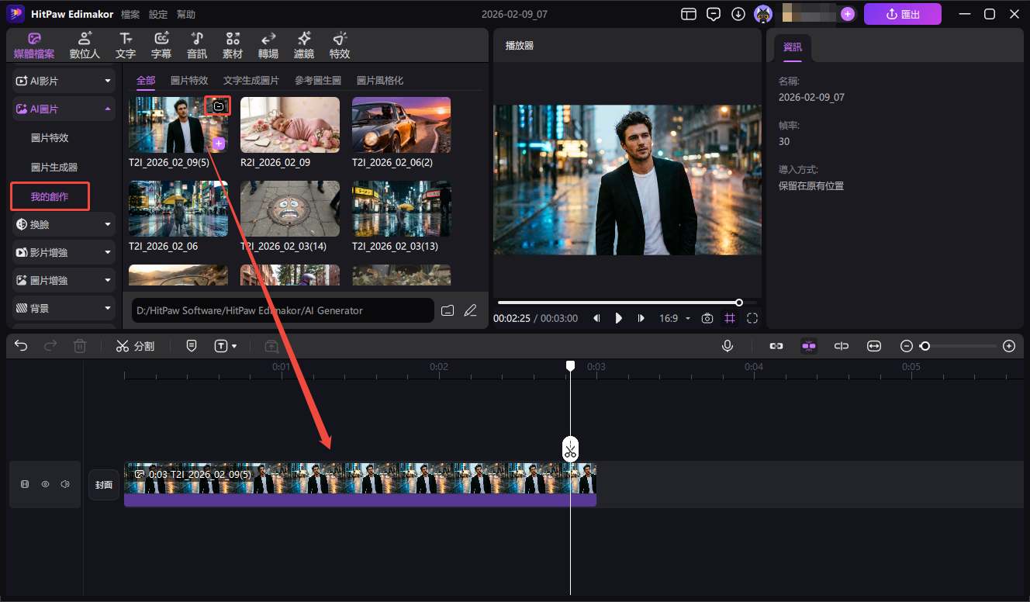Open the 設定 menu in menu bar
Image resolution: width=1030 pixels, height=602 pixels.
(160, 13)
